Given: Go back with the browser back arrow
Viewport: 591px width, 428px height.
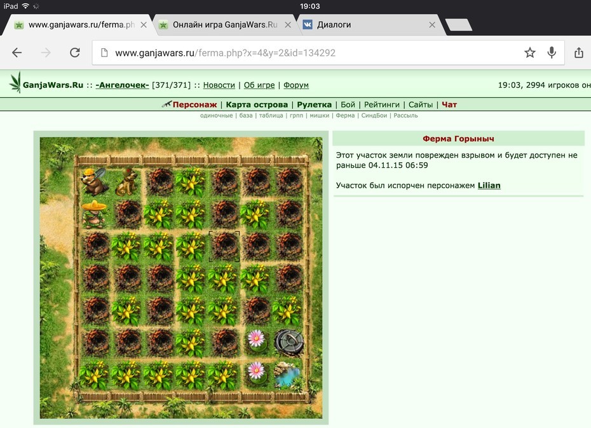Looking at the screenshot, I should [x=17, y=53].
